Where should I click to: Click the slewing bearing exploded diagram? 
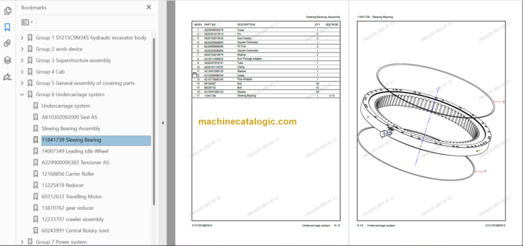[x=427, y=122]
